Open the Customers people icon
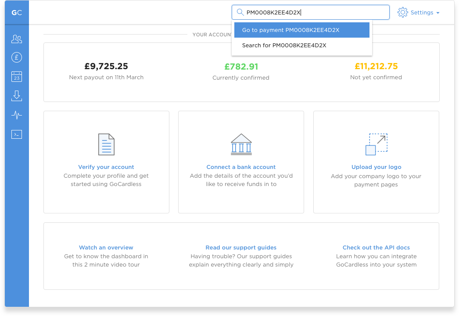Viewport: 459px width, 316px height. pyautogui.click(x=17, y=39)
